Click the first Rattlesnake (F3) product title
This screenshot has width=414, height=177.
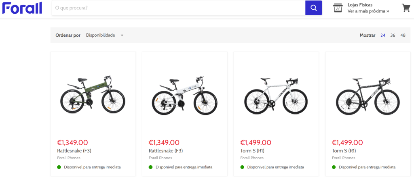74,151
